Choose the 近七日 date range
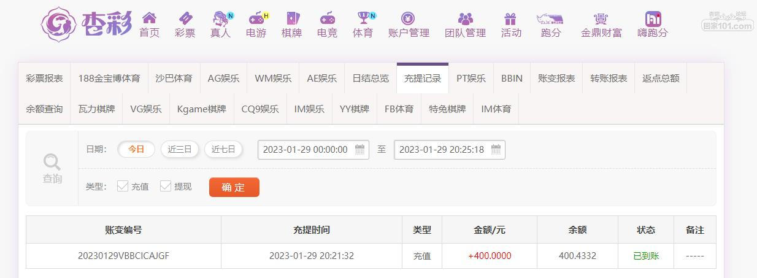Image resolution: width=757 pixels, height=278 pixels. click(x=223, y=149)
